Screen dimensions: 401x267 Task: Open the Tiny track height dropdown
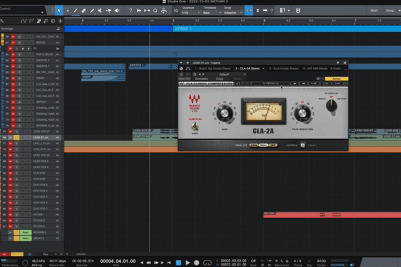pos(49,254)
